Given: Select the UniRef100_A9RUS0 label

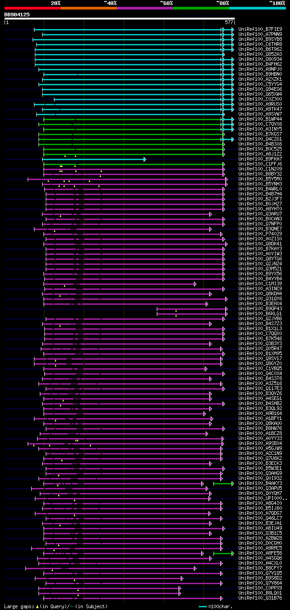Looking at the screenshot, I should [260, 104].
